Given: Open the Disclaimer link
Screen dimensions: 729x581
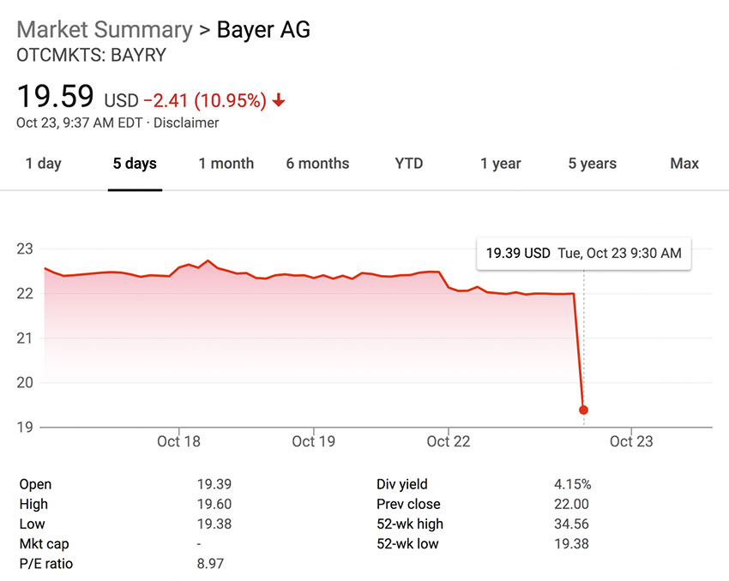Looking at the screenshot, I should click(x=186, y=123).
